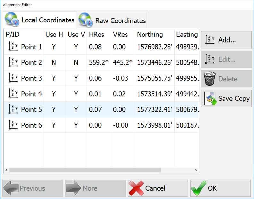Viewport: 254px width, 199px height.
Task: Click Northing value 1577322.41'
Action: tap(154, 110)
